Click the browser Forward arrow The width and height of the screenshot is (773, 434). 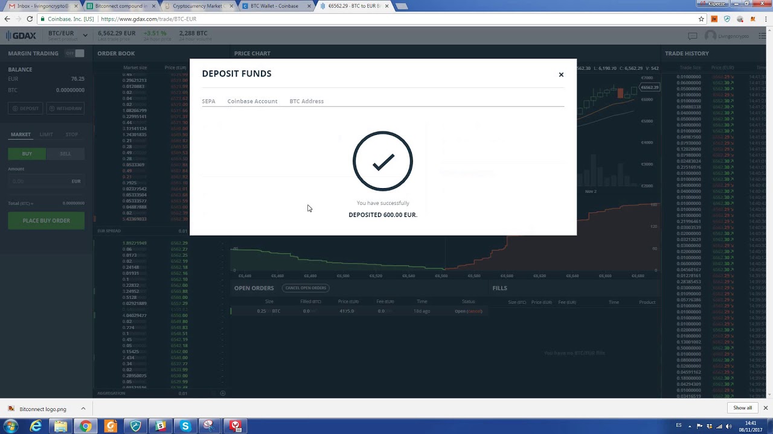[x=19, y=19]
